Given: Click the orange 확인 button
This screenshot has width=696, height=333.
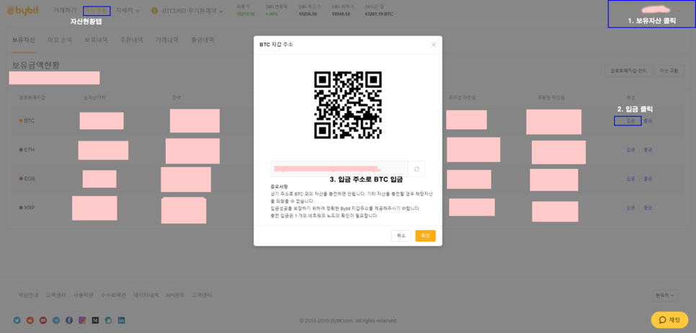Looking at the screenshot, I should [x=425, y=236].
